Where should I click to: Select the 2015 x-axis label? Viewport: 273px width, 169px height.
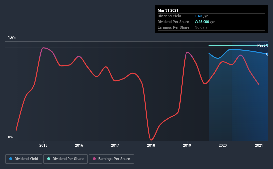click(x=43, y=145)
